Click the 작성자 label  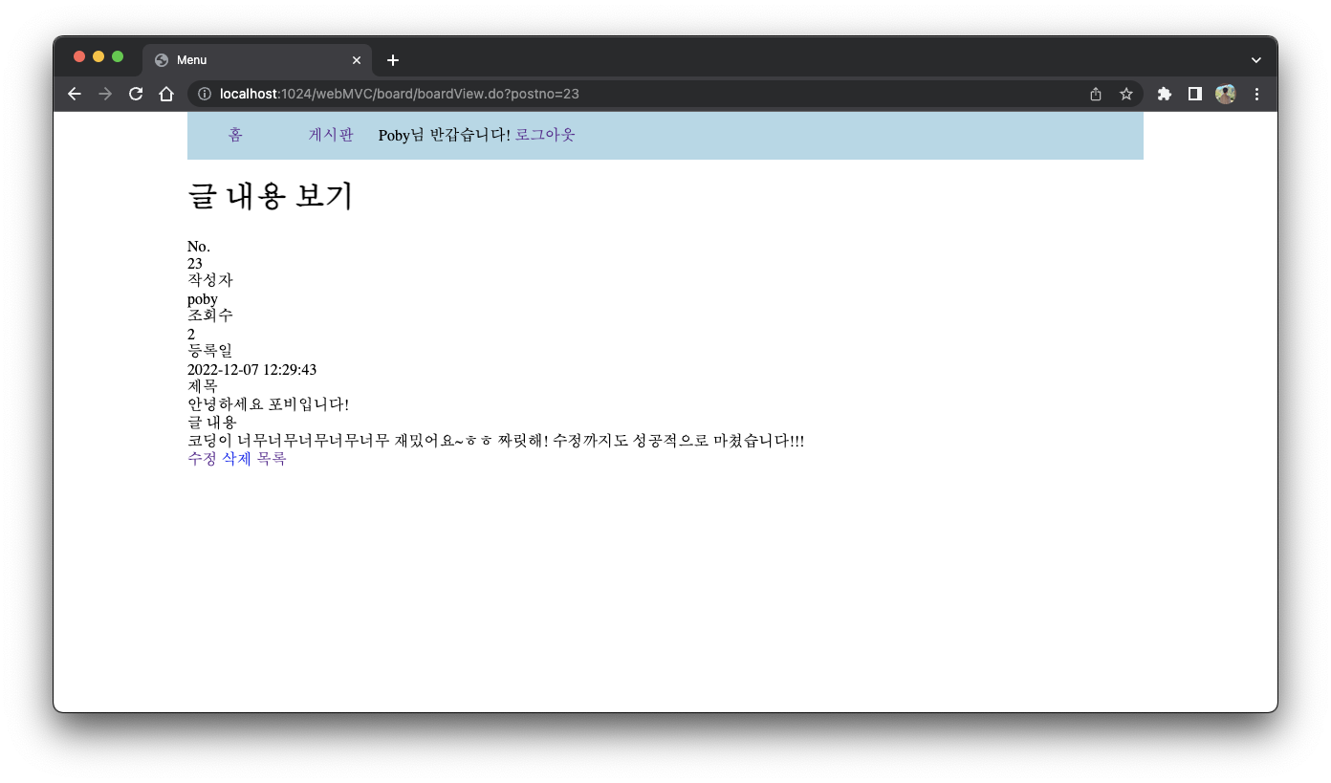pos(210,280)
